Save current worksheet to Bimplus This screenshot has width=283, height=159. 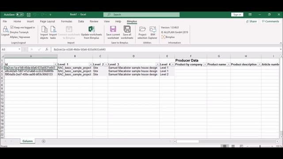coord(113,32)
